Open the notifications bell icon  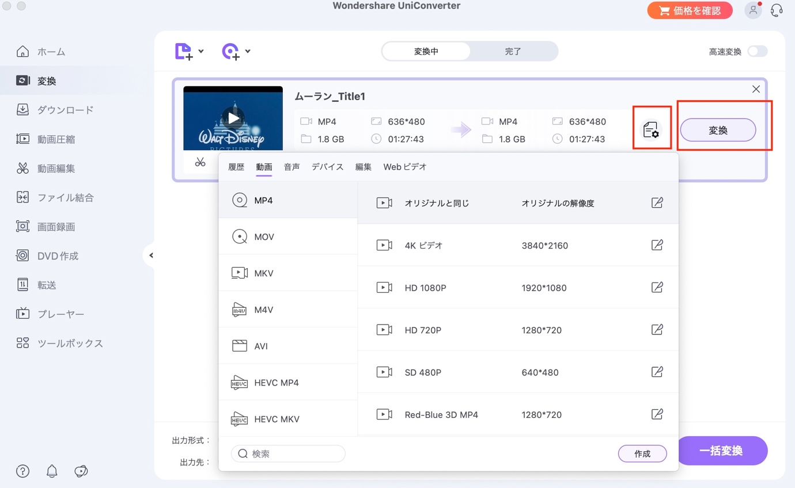coord(52,471)
